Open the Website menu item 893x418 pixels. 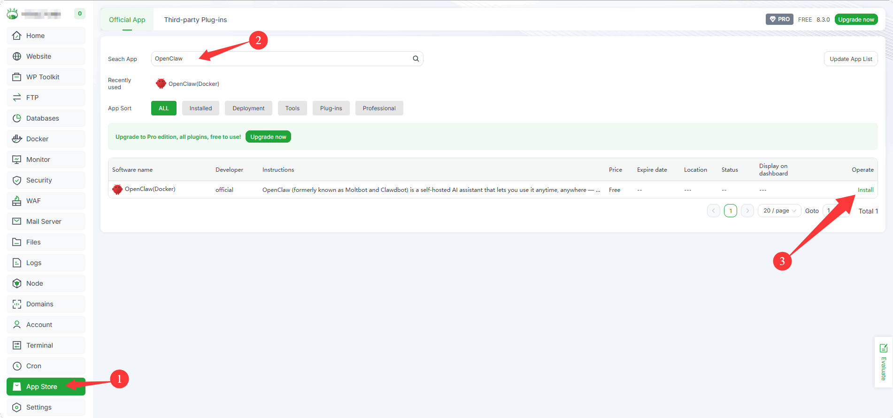click(x=46, y=56)
